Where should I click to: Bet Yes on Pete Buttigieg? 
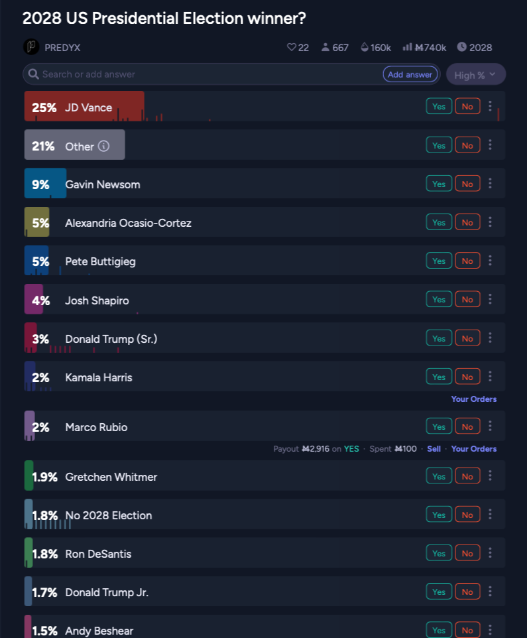pyautogui.click(x=439, y=261)
